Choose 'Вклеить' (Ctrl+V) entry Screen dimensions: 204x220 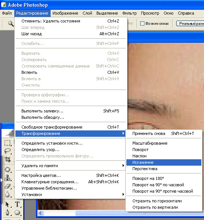70,72
